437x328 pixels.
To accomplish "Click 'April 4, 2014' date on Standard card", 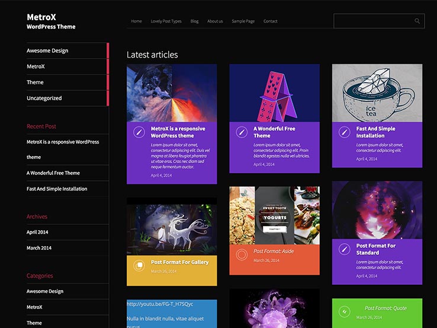I will [x=367, y=276].
